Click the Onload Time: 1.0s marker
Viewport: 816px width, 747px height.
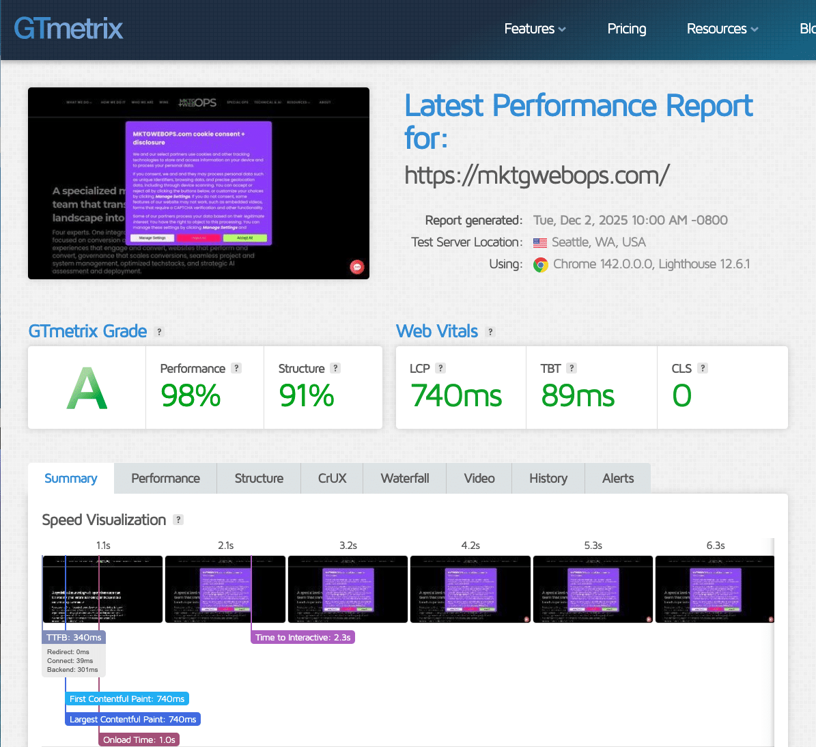point(139,739)
